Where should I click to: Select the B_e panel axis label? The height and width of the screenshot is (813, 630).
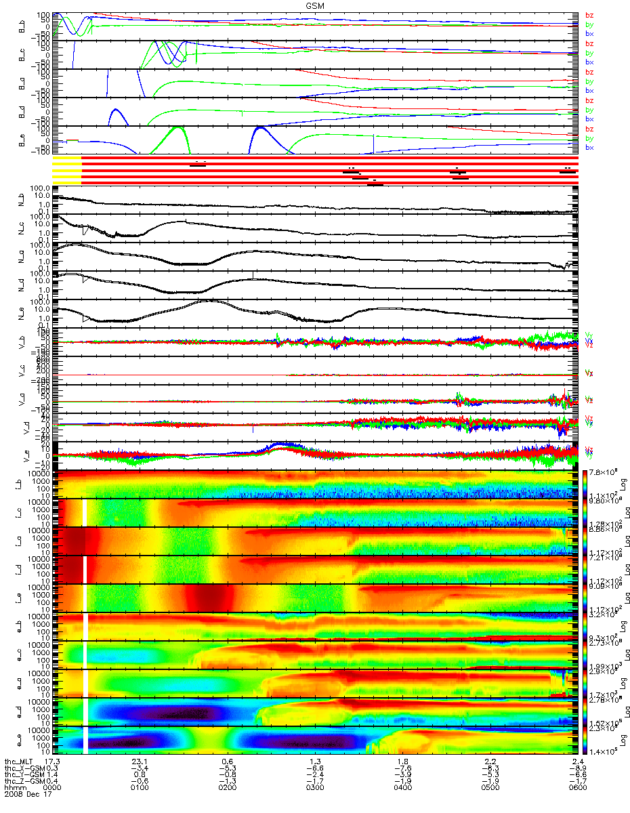[x=22, y=139]
